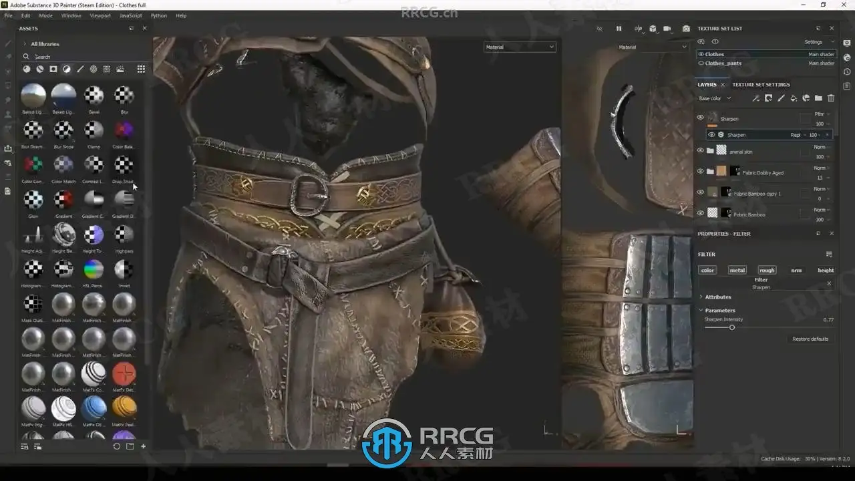
Task: Open the left viewport Material dropdown
Action: (x=520, y=47)
